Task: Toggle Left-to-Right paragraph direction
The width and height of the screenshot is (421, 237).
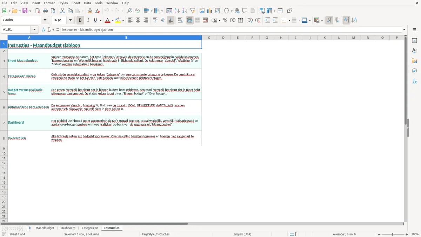Action: tap(329, 20)
